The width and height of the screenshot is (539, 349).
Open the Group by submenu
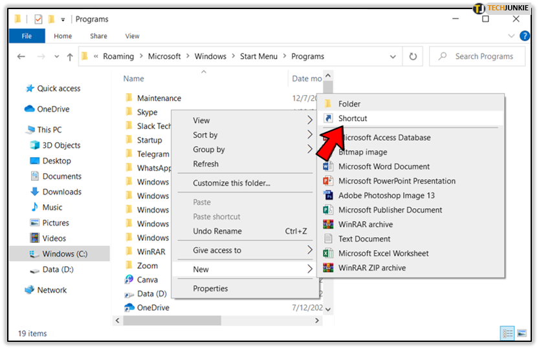point(245,149)
